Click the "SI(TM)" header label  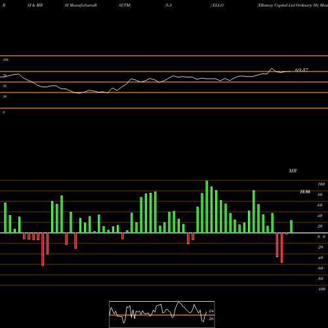[125, 5]
